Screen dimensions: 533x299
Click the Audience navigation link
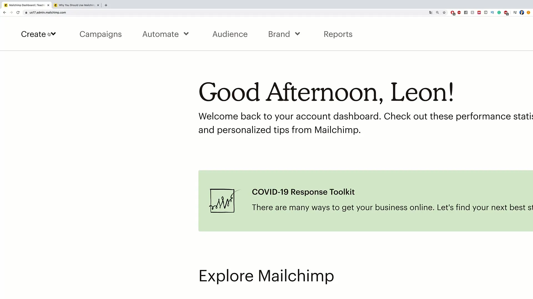pos(230,33)
